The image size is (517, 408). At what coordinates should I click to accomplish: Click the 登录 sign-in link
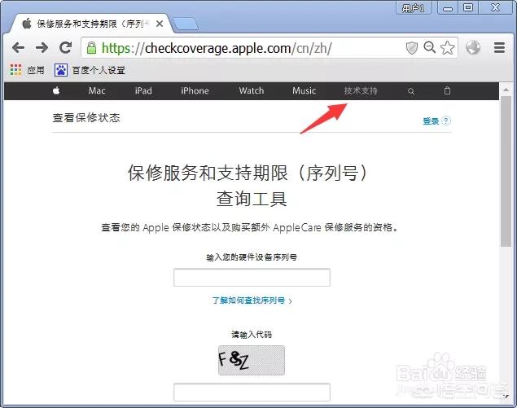(x=431, y=121)
